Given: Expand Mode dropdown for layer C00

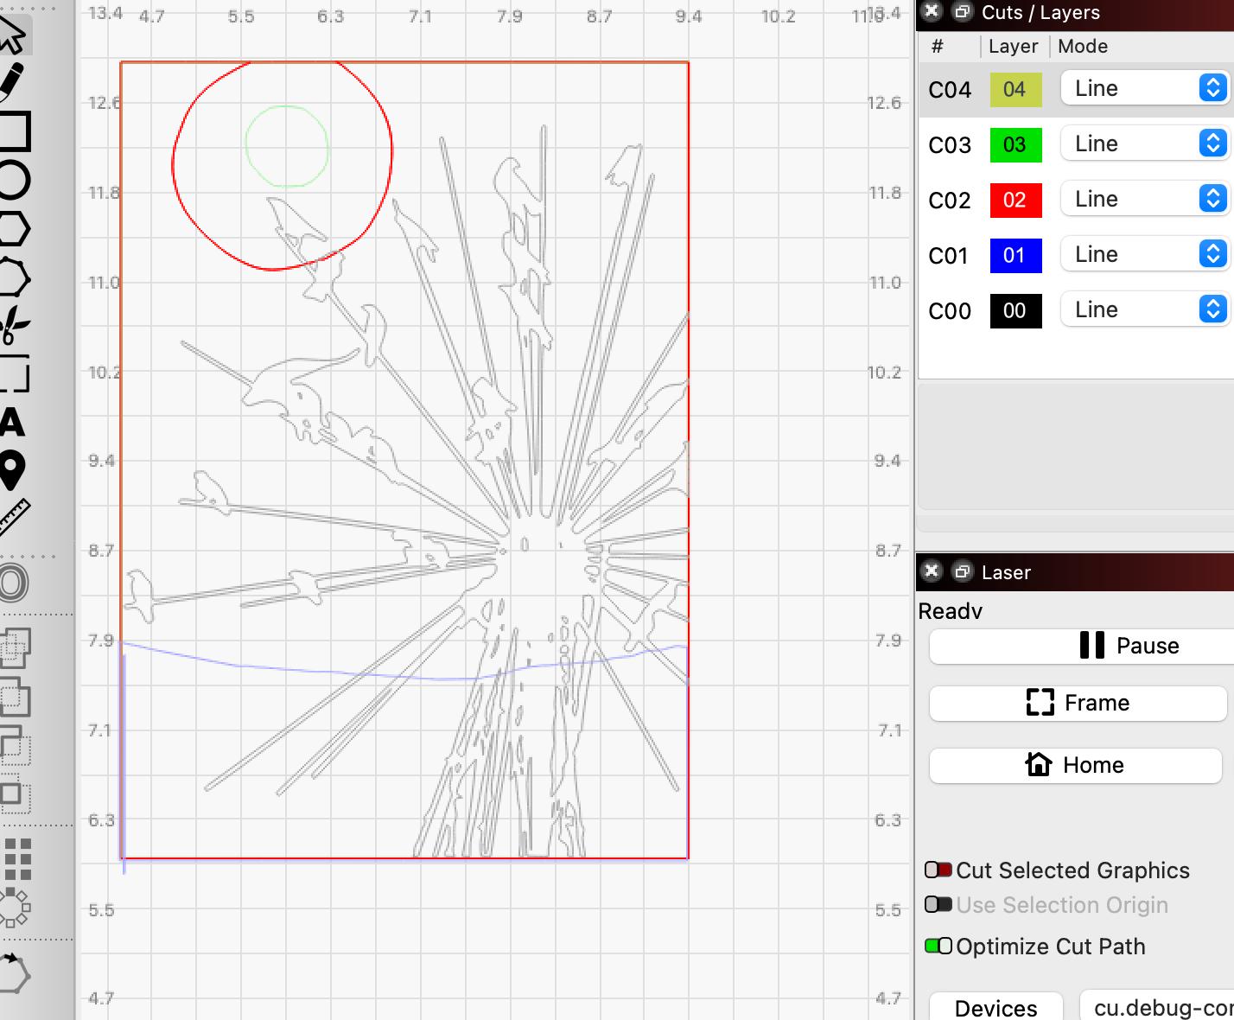Looking at the screenshot, I should 1144,309.
